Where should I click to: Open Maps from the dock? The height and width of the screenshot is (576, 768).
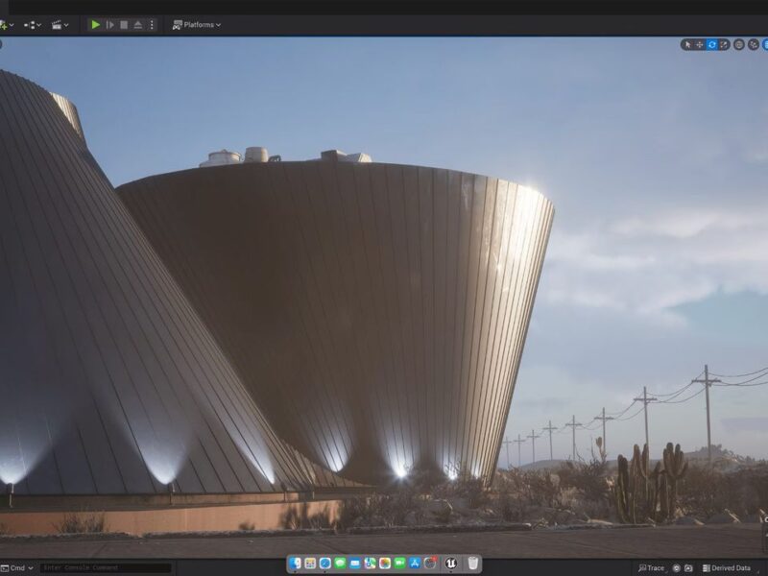click(x=370, y=564)
